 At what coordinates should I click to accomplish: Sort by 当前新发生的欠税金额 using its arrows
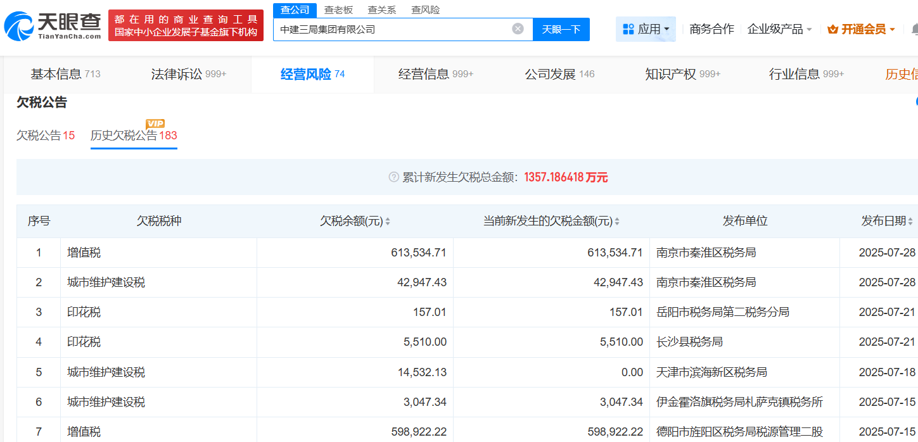point(616,222)
